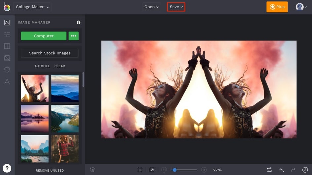Click the fullscreen expand arrow icon
This screenshot has width=312, height=175.
[152, 170]
